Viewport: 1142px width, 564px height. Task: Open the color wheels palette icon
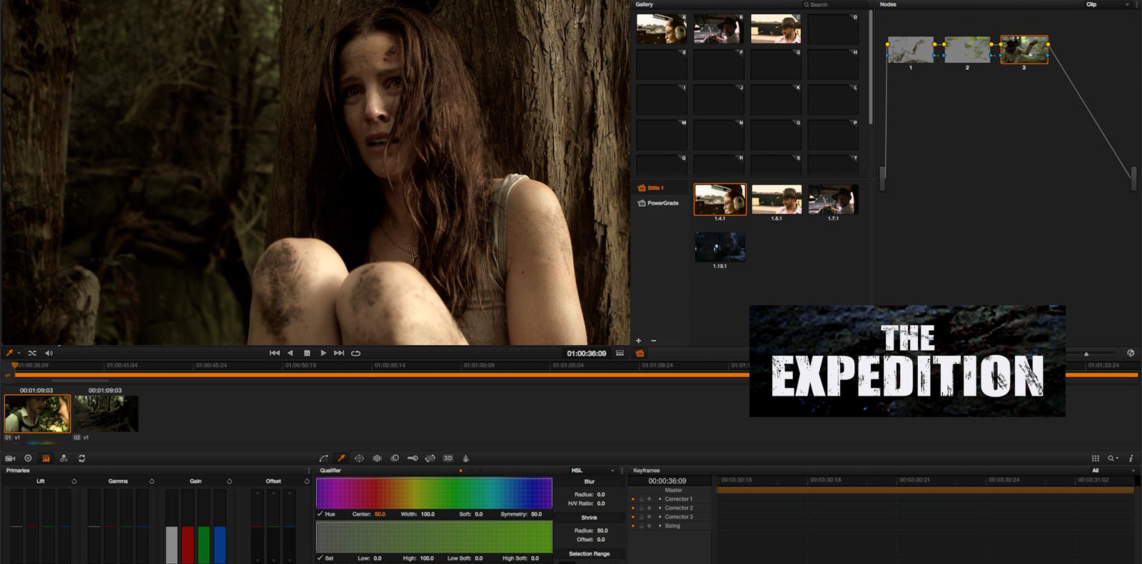(x=28, y=458)
